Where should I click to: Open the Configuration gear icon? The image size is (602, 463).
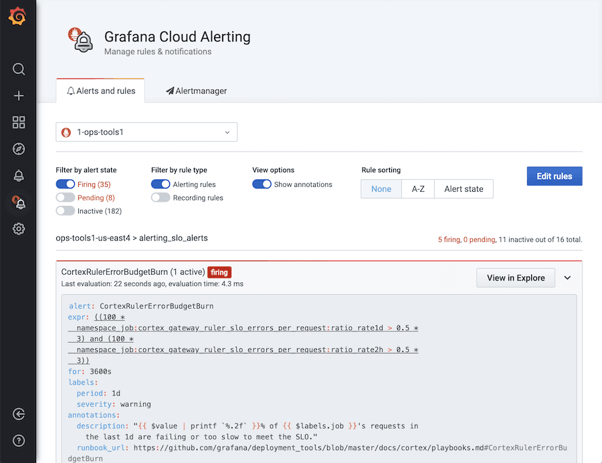pos(18,228)
